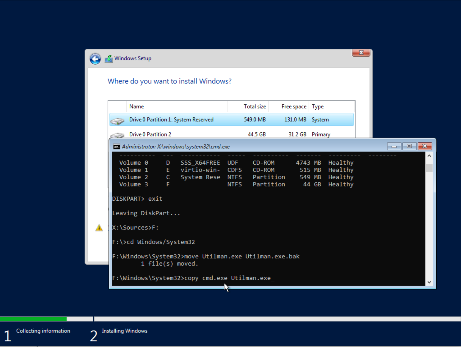Click the cmd.exe window title text
The height and width of the screenshot is (347, 461).
[176, 147]
